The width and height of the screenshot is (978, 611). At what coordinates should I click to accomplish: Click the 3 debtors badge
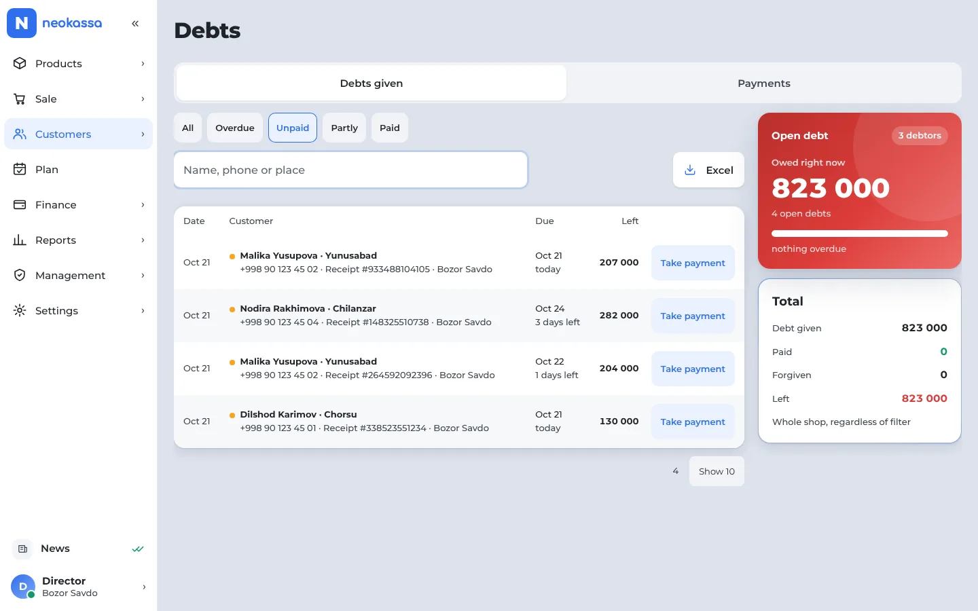[x=920, y=136]
